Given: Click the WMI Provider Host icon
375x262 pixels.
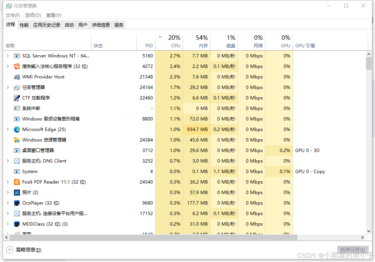Looking at the screenshot, I should coord(17,77).
